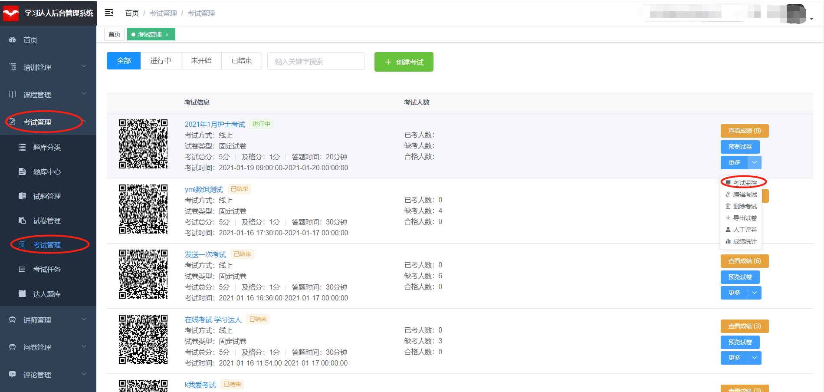This screenshot has height=392, width=824.
Task: Click the keyword search input field
Action: (316, 61)
